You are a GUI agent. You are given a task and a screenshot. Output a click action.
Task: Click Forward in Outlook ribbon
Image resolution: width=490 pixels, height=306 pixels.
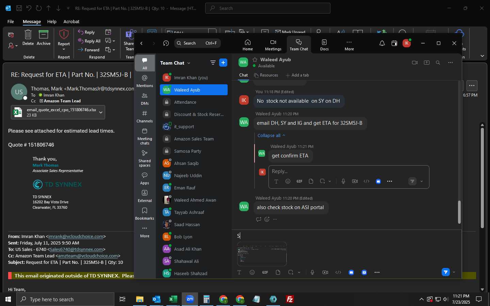(88, 50)
